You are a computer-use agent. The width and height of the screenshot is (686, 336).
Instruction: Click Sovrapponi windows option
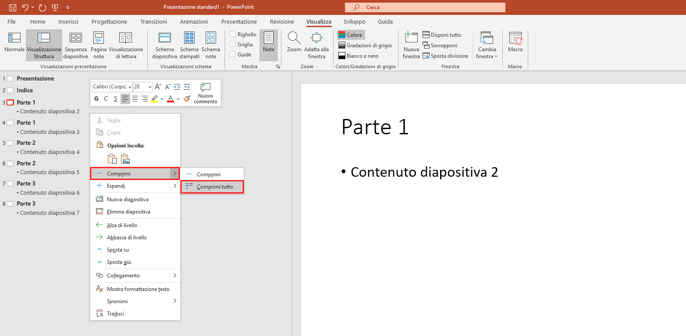(x=440, y=45)
